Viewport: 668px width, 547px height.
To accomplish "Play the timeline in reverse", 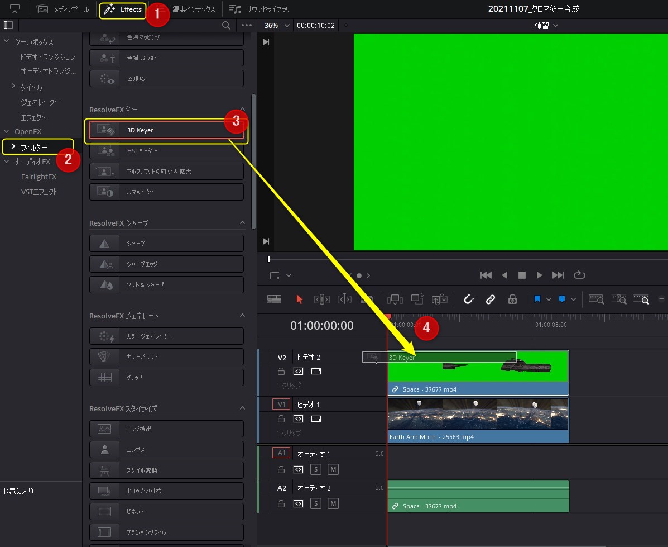I will 504,275.
